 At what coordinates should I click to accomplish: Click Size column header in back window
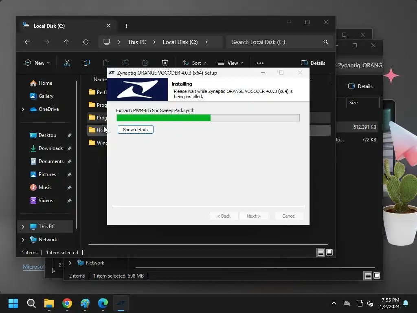(x=353, y=102)
